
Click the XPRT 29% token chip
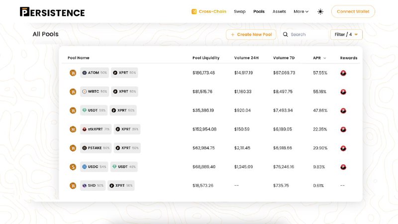coord(127,129)
